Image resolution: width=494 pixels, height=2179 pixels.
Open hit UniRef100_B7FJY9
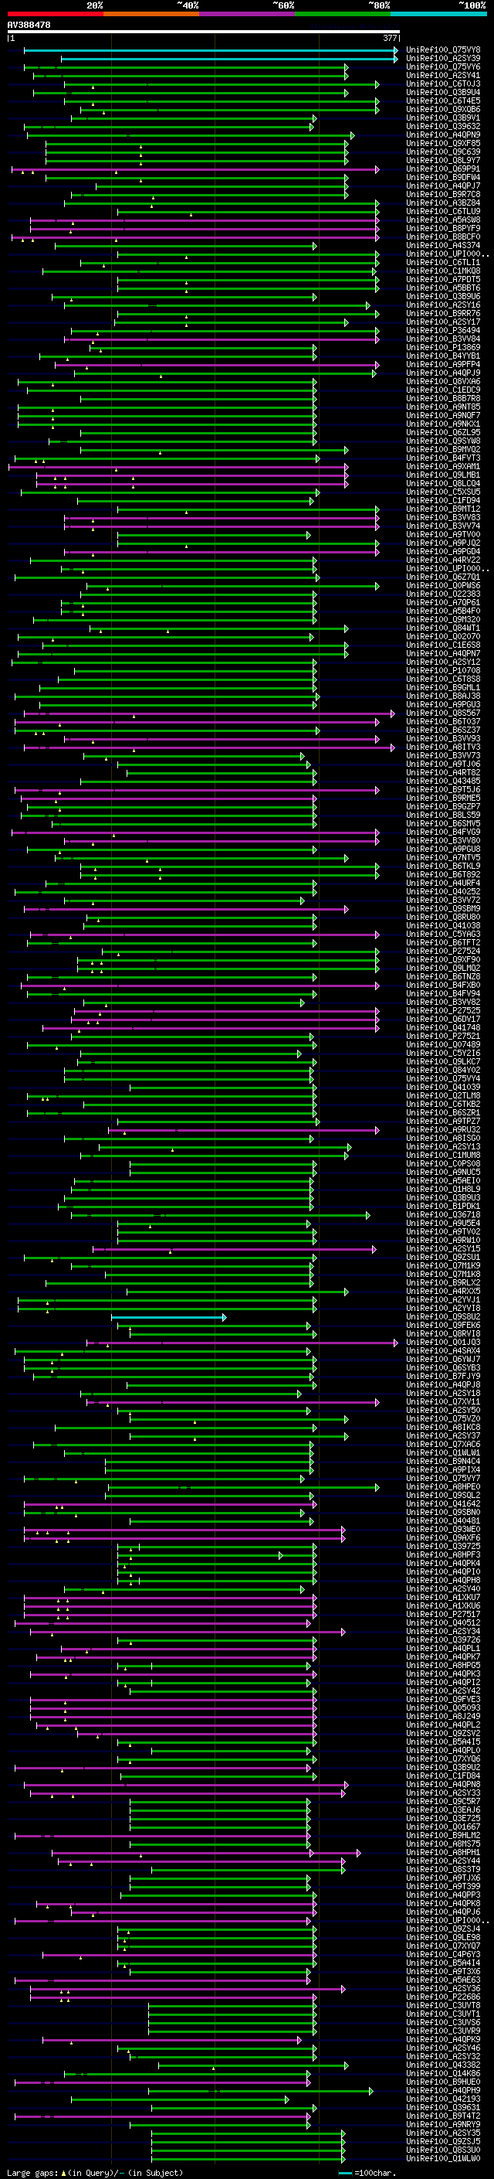443,1375
